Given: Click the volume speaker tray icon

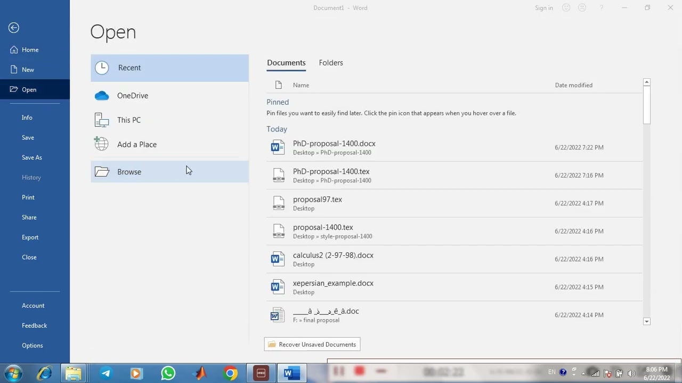Looking at the screenshot, I should point(631,373).
